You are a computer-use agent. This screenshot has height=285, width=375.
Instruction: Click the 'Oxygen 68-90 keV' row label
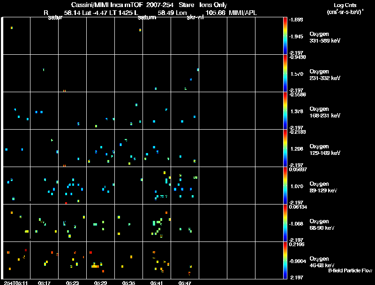322,225
